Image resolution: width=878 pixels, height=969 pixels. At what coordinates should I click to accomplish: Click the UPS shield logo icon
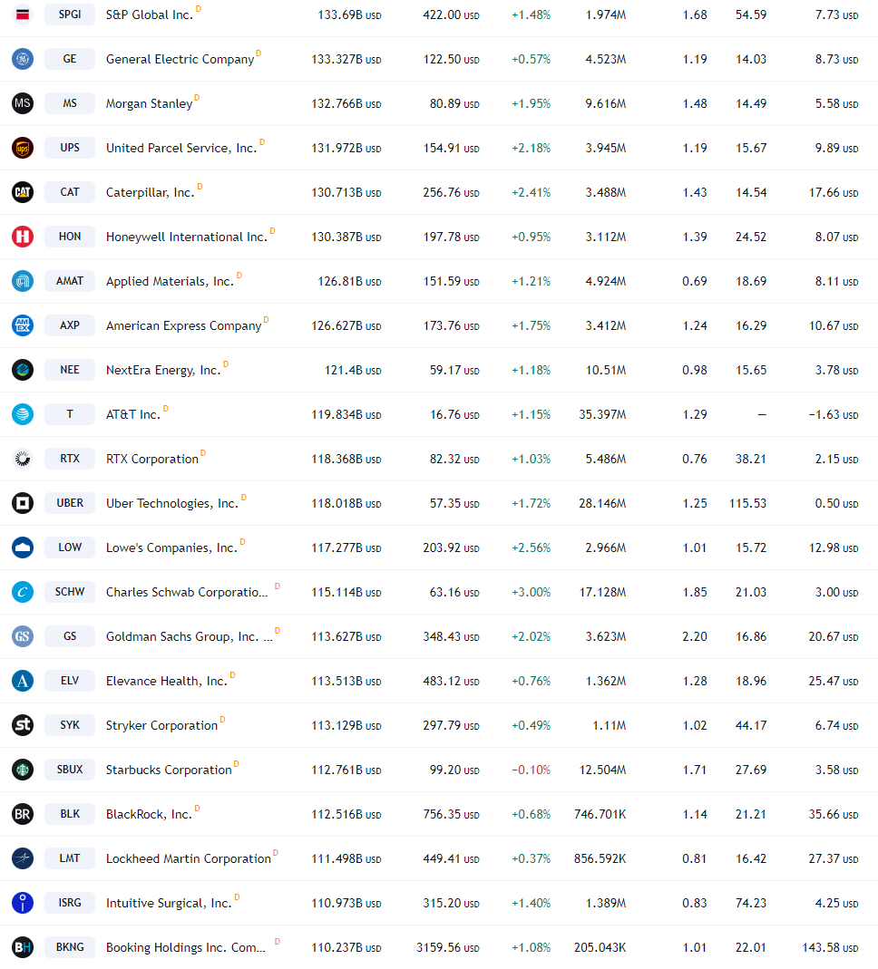[x=23, y=148]
